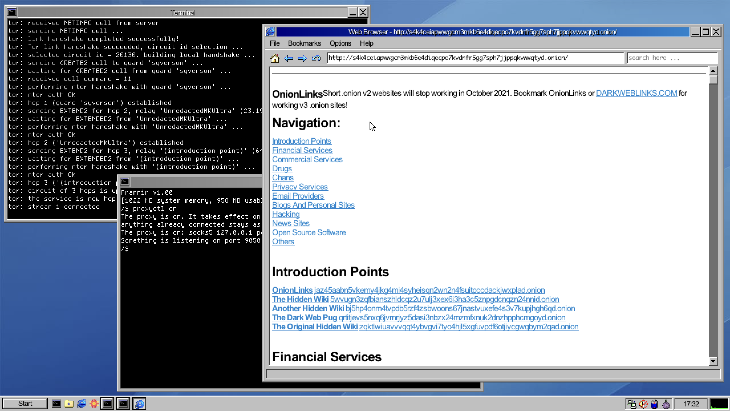
Task: Open the folder icon in the taskbar
Action: click(x=69, y=404)
